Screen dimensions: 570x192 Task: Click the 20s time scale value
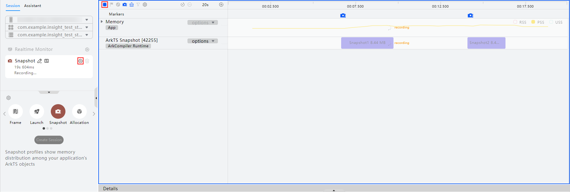tap(205, 5)
